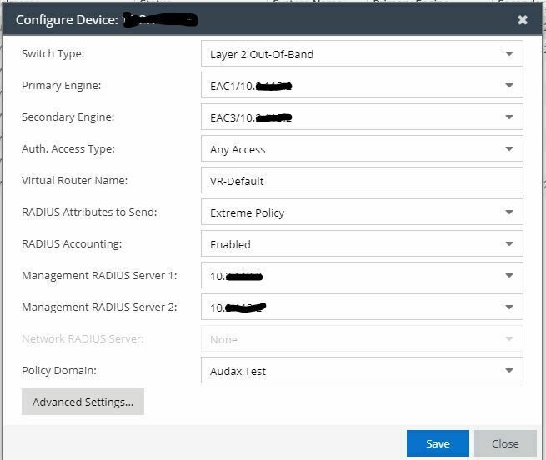Click the Virtual Router Name label
This screenshot has width=546, height=460.
pyautogui.click(x=74, y=181)
